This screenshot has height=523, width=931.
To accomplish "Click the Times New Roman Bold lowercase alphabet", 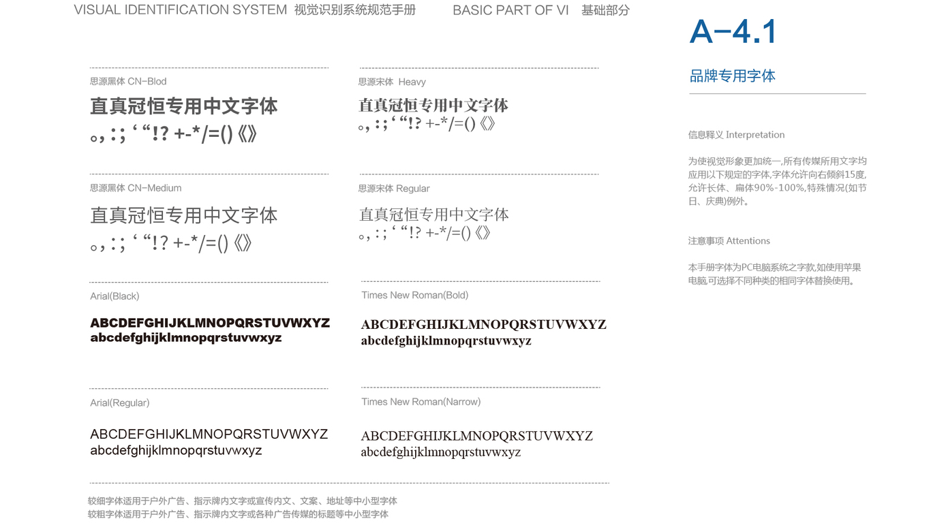I will pyautogui.click(x=446, y=340).
